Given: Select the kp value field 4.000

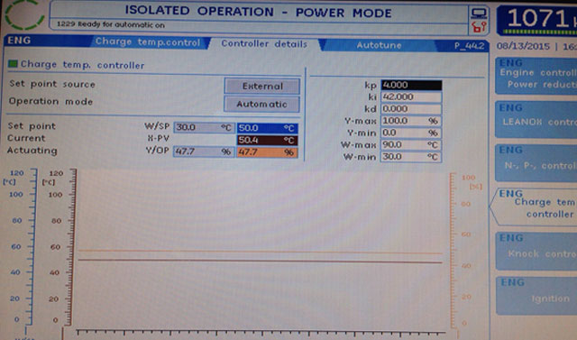Looking at the screenshot, I should tap(411, 85).
